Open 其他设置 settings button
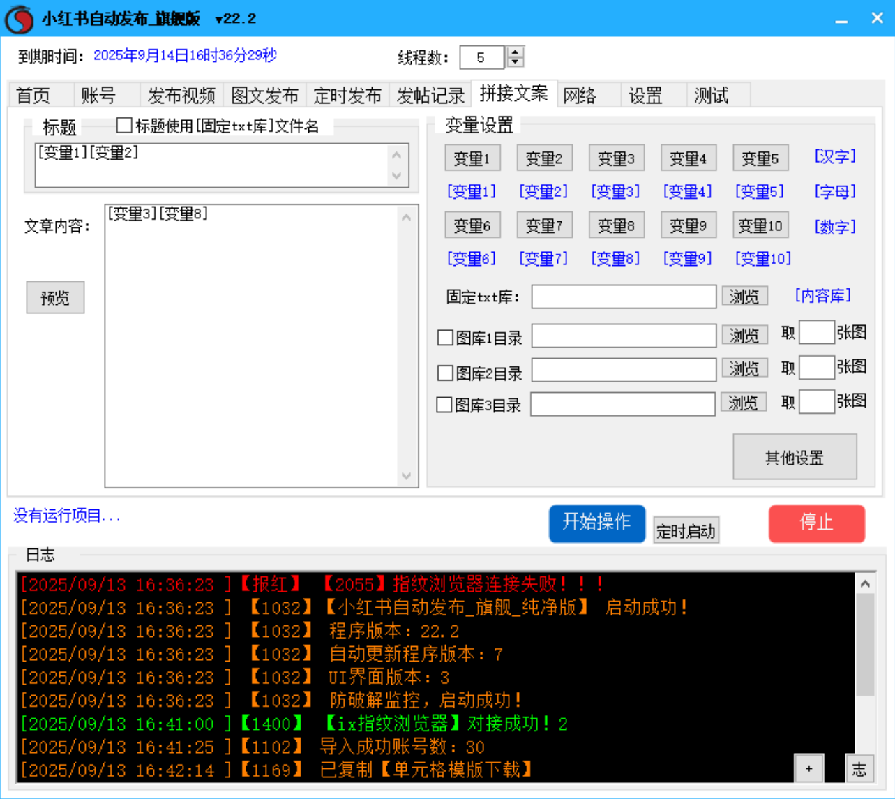 794,458
